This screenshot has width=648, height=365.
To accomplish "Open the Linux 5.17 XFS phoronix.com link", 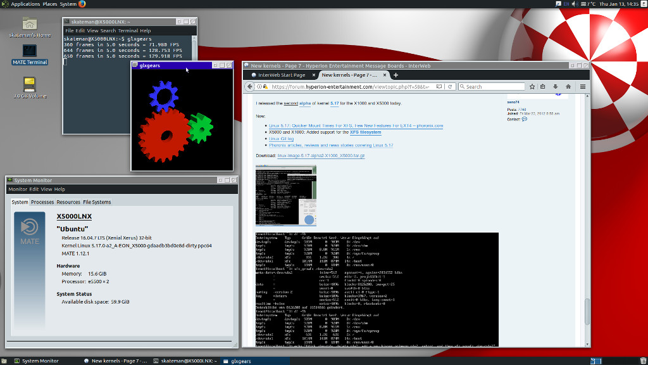I will (356, 126).
